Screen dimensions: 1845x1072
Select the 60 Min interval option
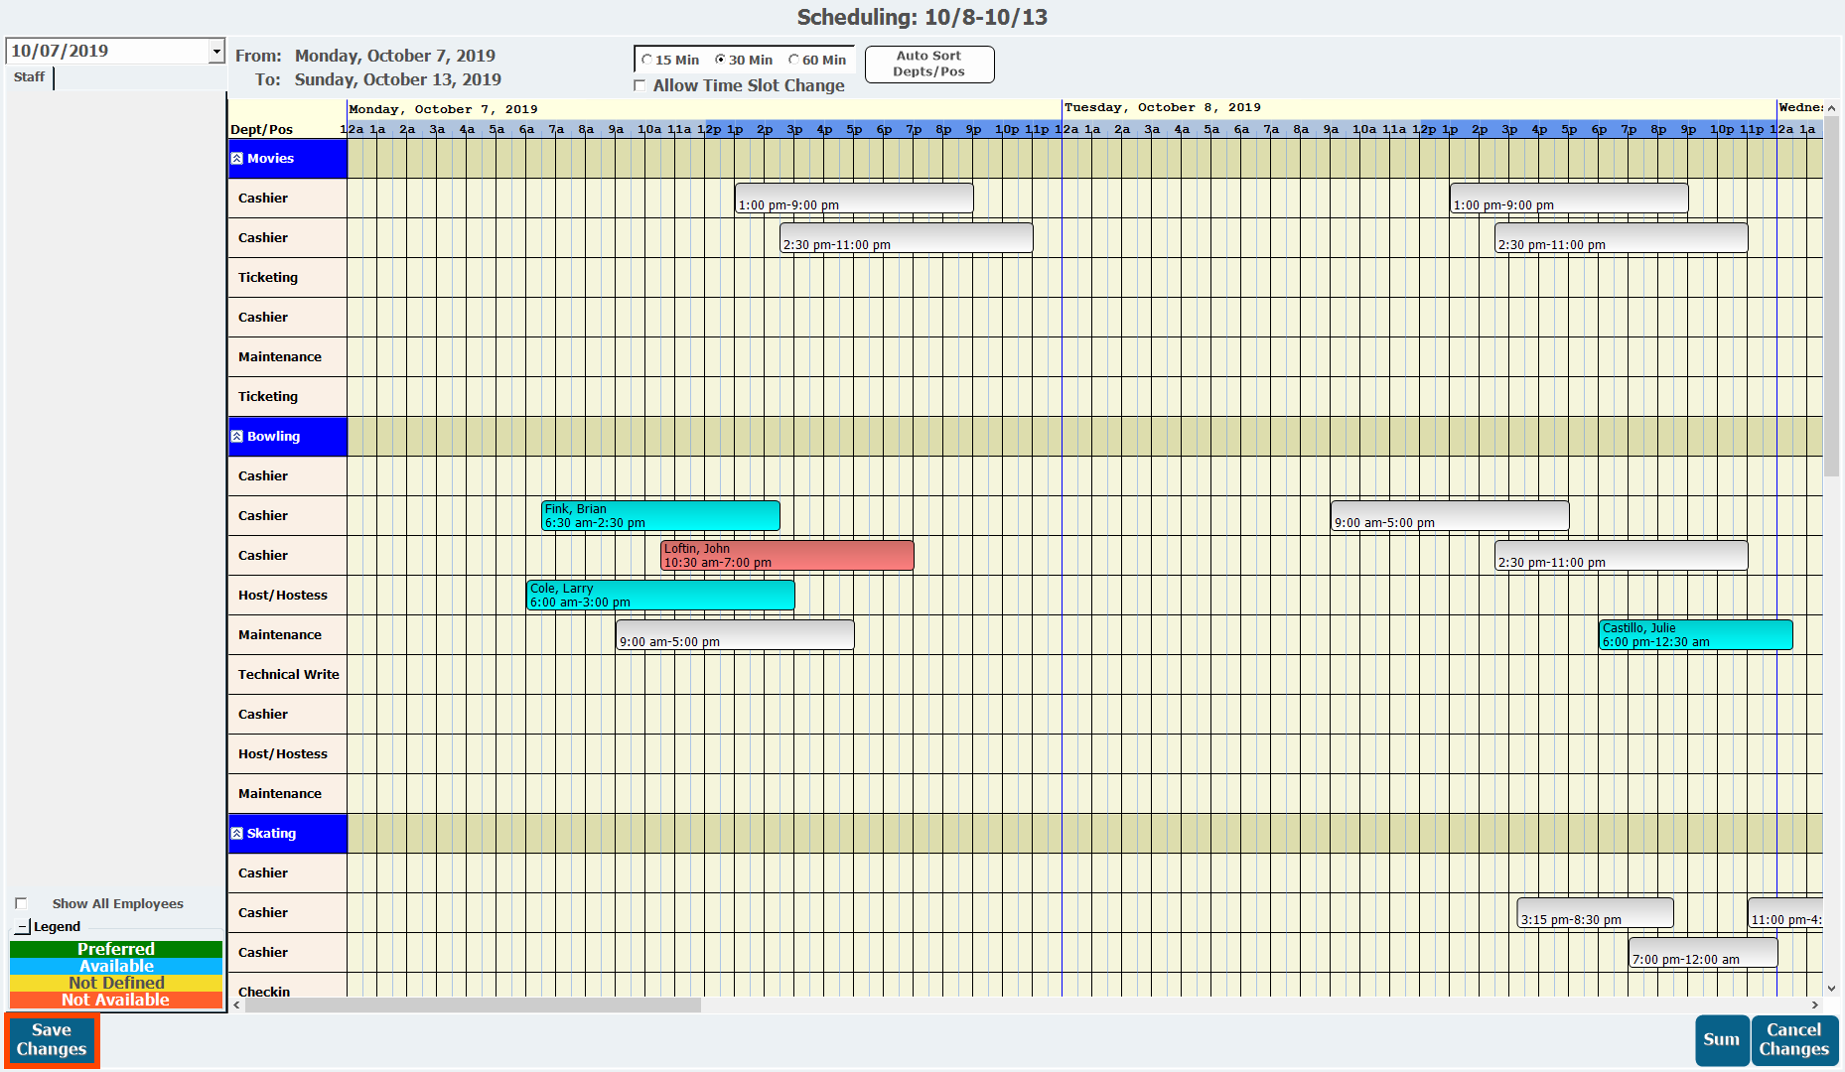794,61
